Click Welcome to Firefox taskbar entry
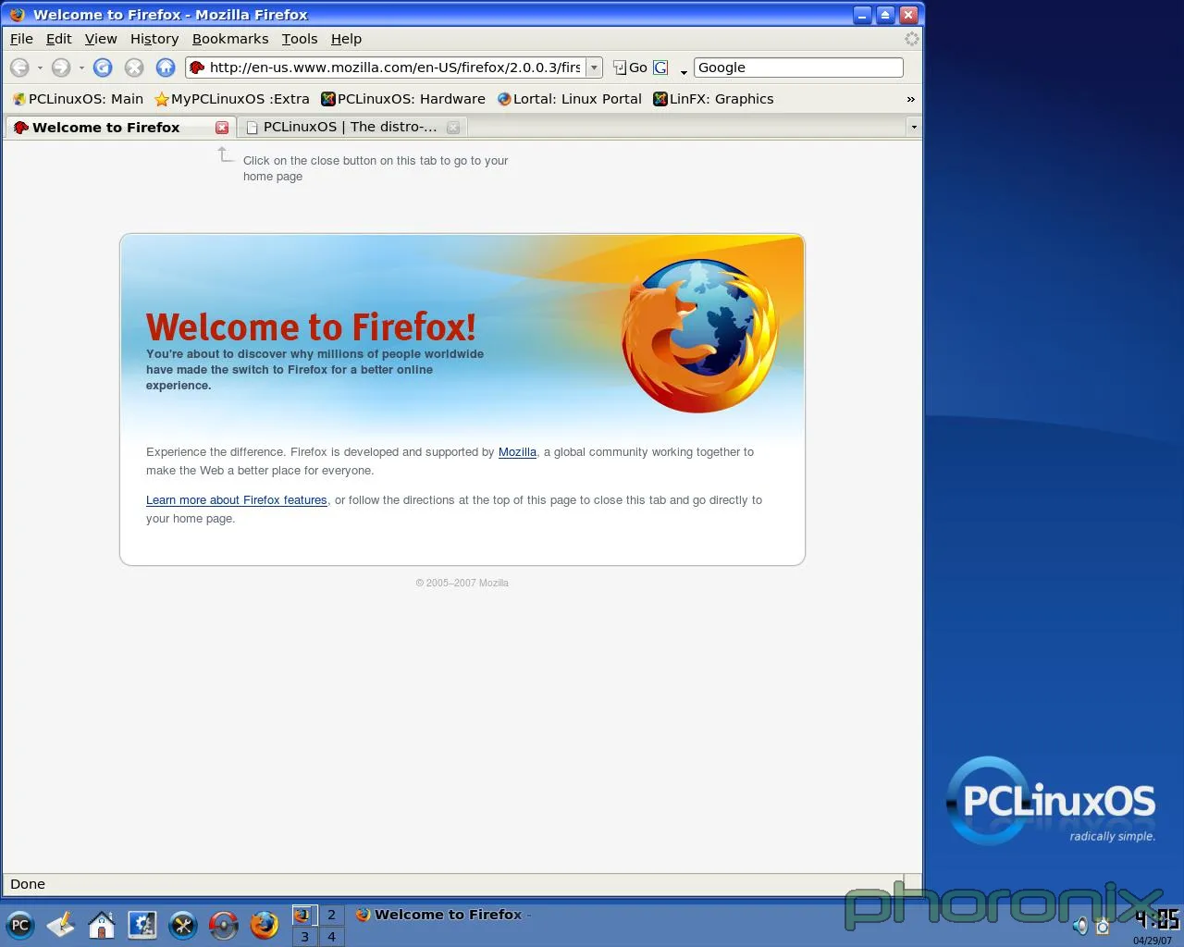Image resolution: width=1184 pixels, height=947 pixels. point(442,915)
